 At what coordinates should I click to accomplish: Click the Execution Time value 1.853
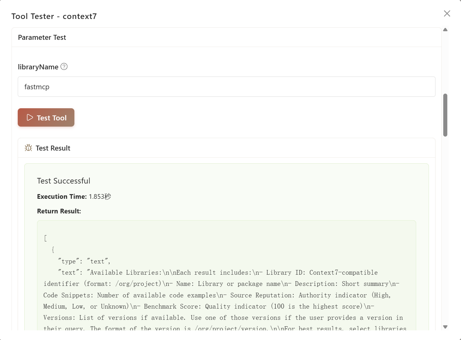(x=96, y=197)
